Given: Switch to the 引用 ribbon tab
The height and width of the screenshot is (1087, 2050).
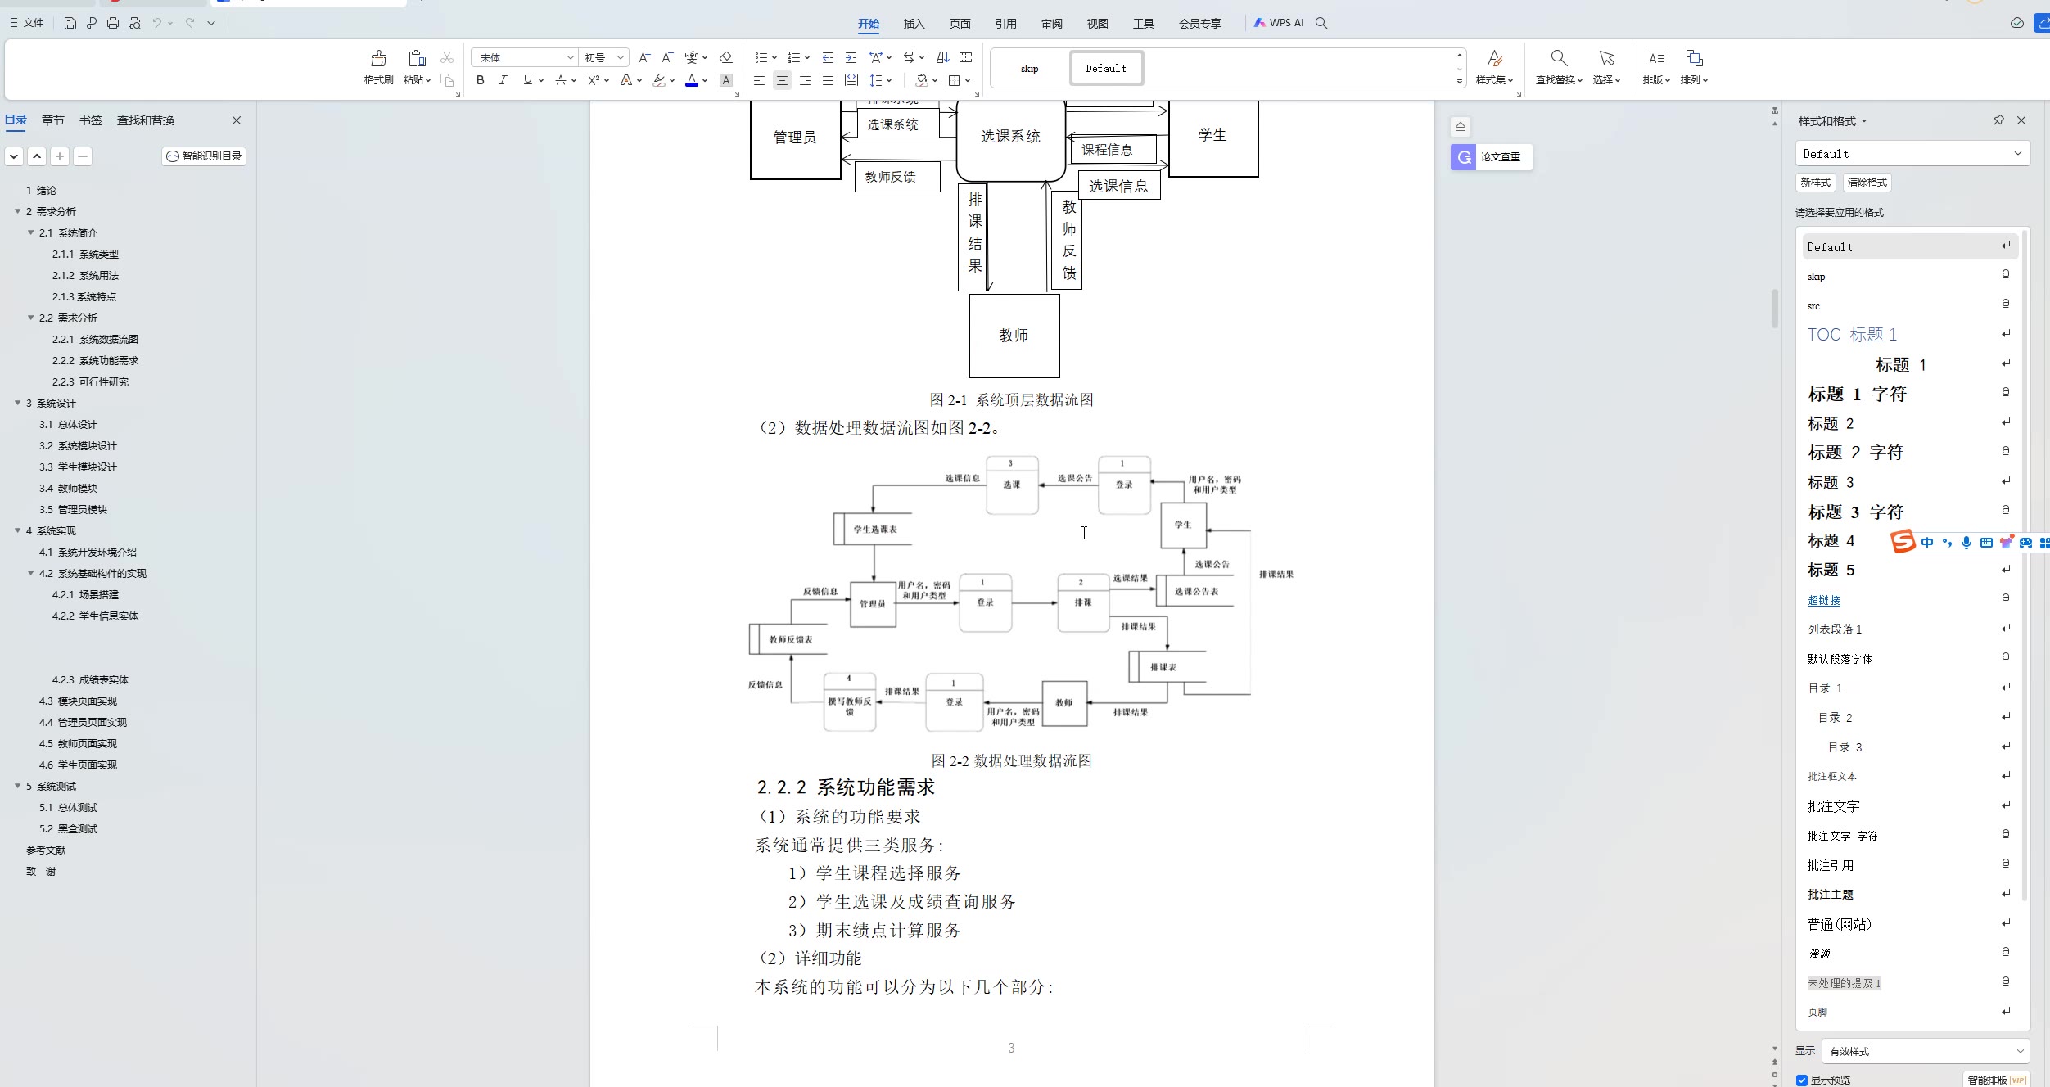Looking at the screenshot, I should 1005,23.
